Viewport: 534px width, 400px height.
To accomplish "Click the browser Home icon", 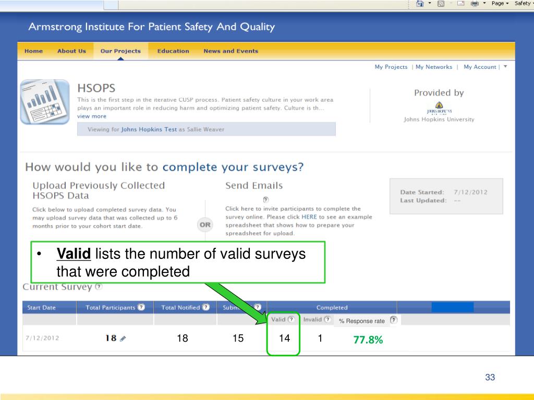I will pyautogui.click(x=420, y=4).
